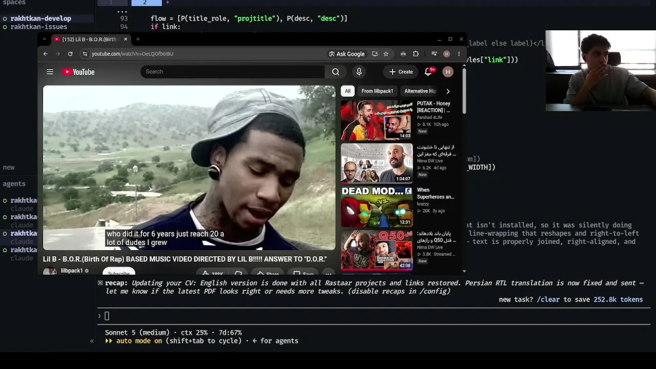
Task: Open the DEAD MOD Superheroes thumbnail
Action: (x=377, y=207)
